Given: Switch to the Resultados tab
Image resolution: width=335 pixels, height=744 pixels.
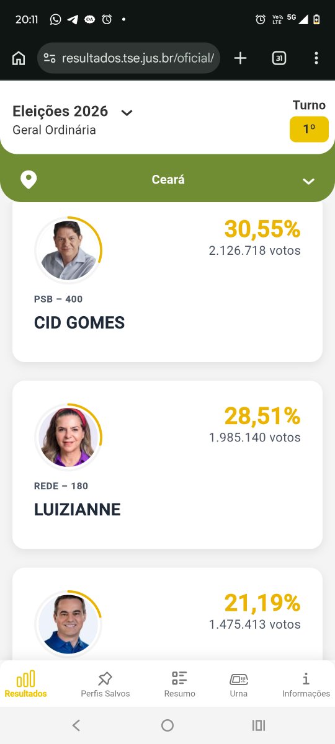Looking at the screenshot, I should pyautogui.click(x=25, y=684).
